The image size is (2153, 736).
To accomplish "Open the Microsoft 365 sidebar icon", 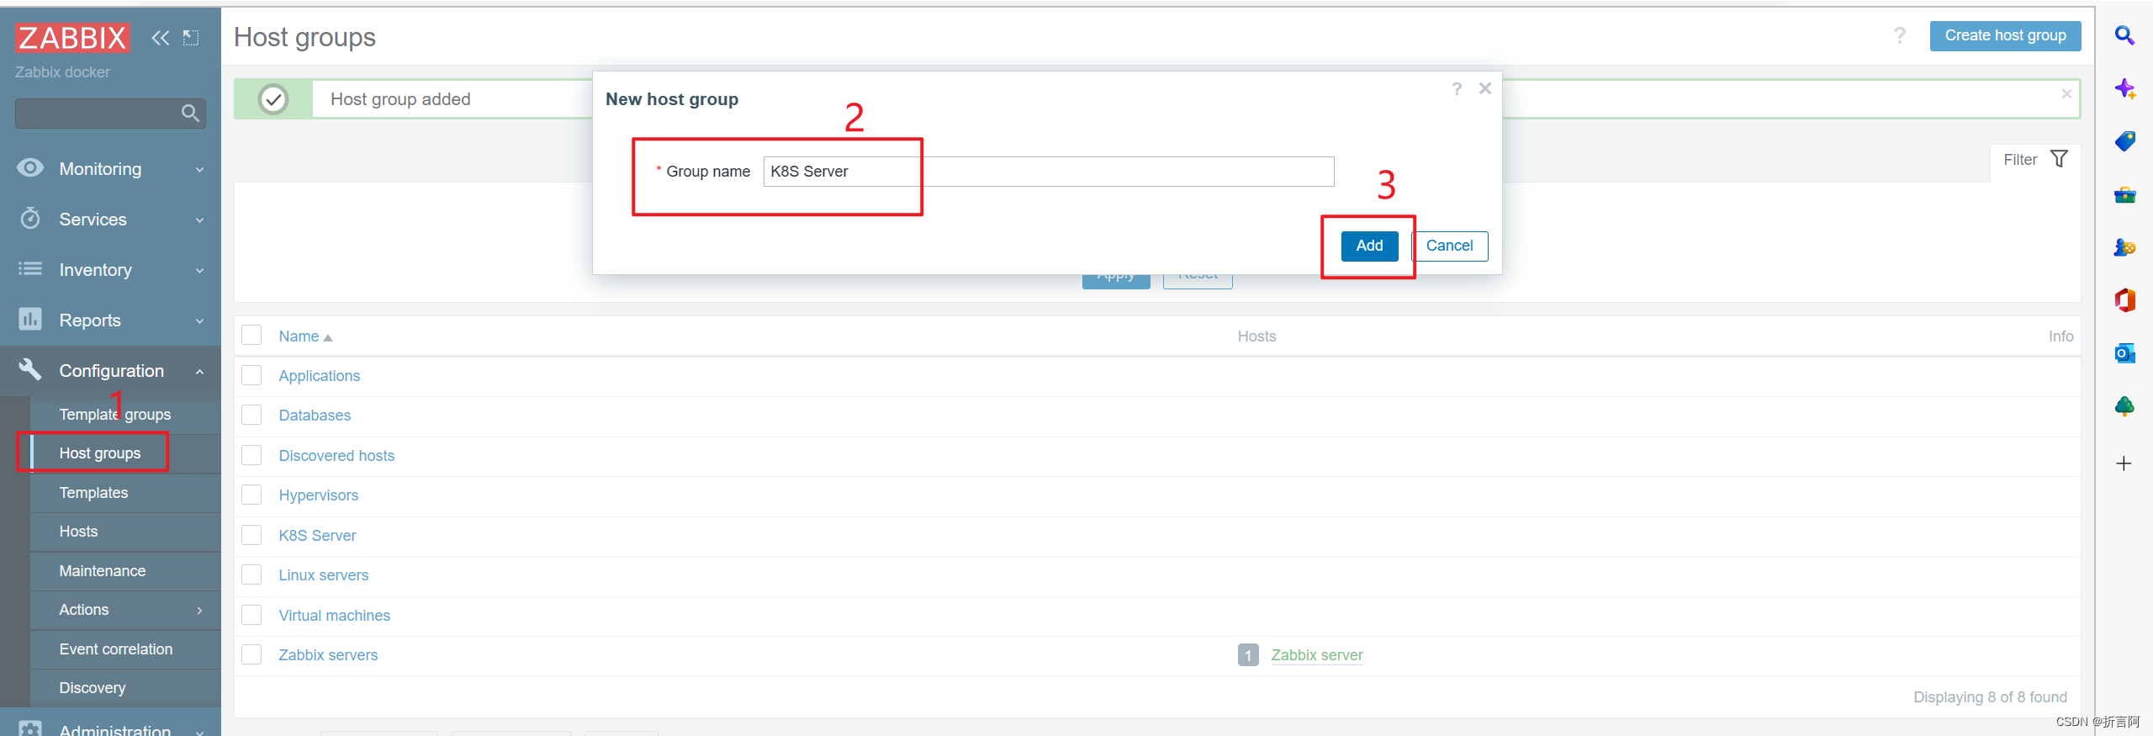I will point(2124,300).
